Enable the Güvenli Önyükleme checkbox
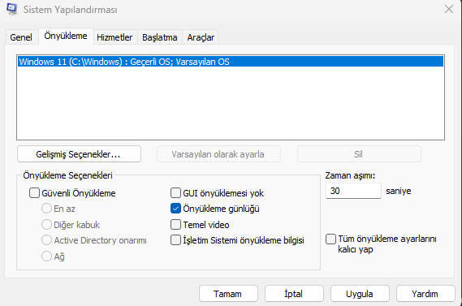462x306 pixels. point(34,193)
